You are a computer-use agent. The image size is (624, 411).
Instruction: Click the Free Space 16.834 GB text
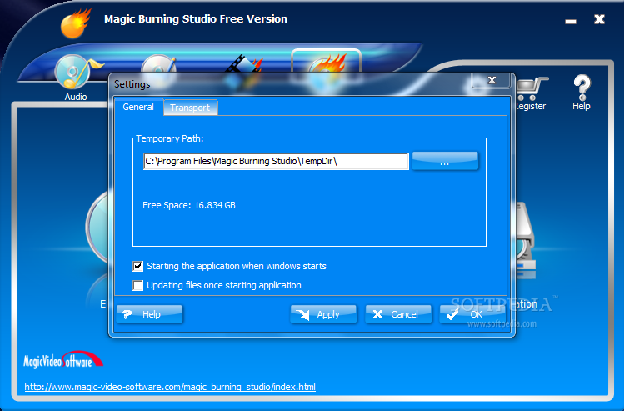click(x=189, y=205)
